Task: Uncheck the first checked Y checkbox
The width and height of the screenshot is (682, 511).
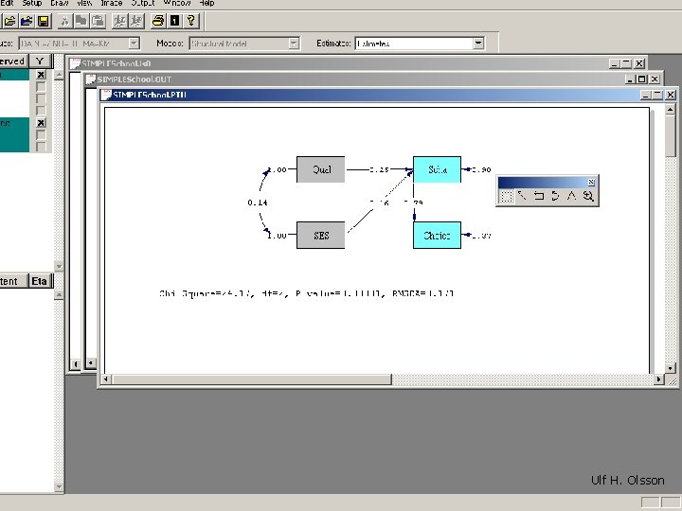Action: [41, 75]
